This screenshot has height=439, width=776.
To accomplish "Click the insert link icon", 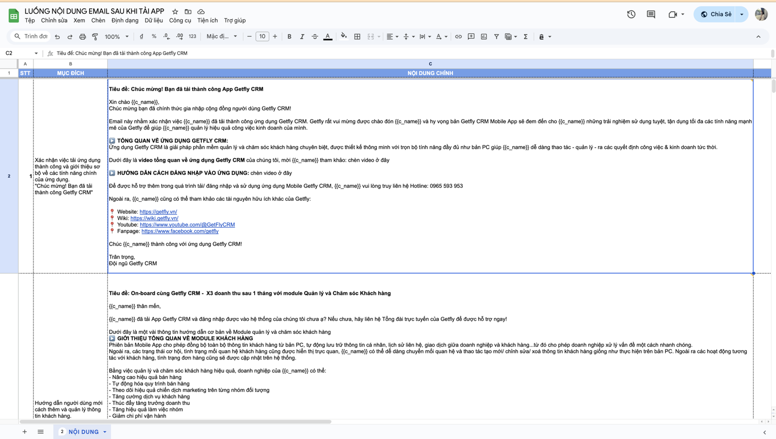I will tap(458, 37).
